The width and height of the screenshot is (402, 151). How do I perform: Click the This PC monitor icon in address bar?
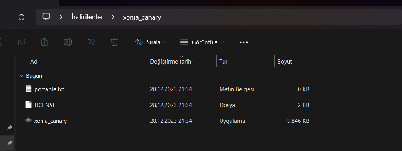click(46, 17)
